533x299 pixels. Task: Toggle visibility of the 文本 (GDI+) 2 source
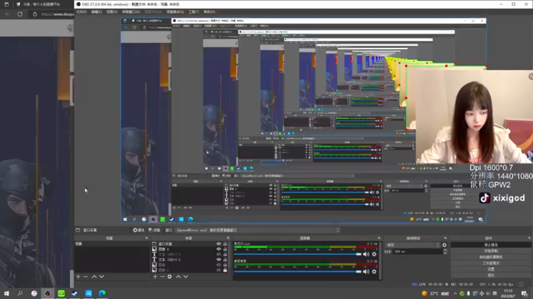pos(219,260)
